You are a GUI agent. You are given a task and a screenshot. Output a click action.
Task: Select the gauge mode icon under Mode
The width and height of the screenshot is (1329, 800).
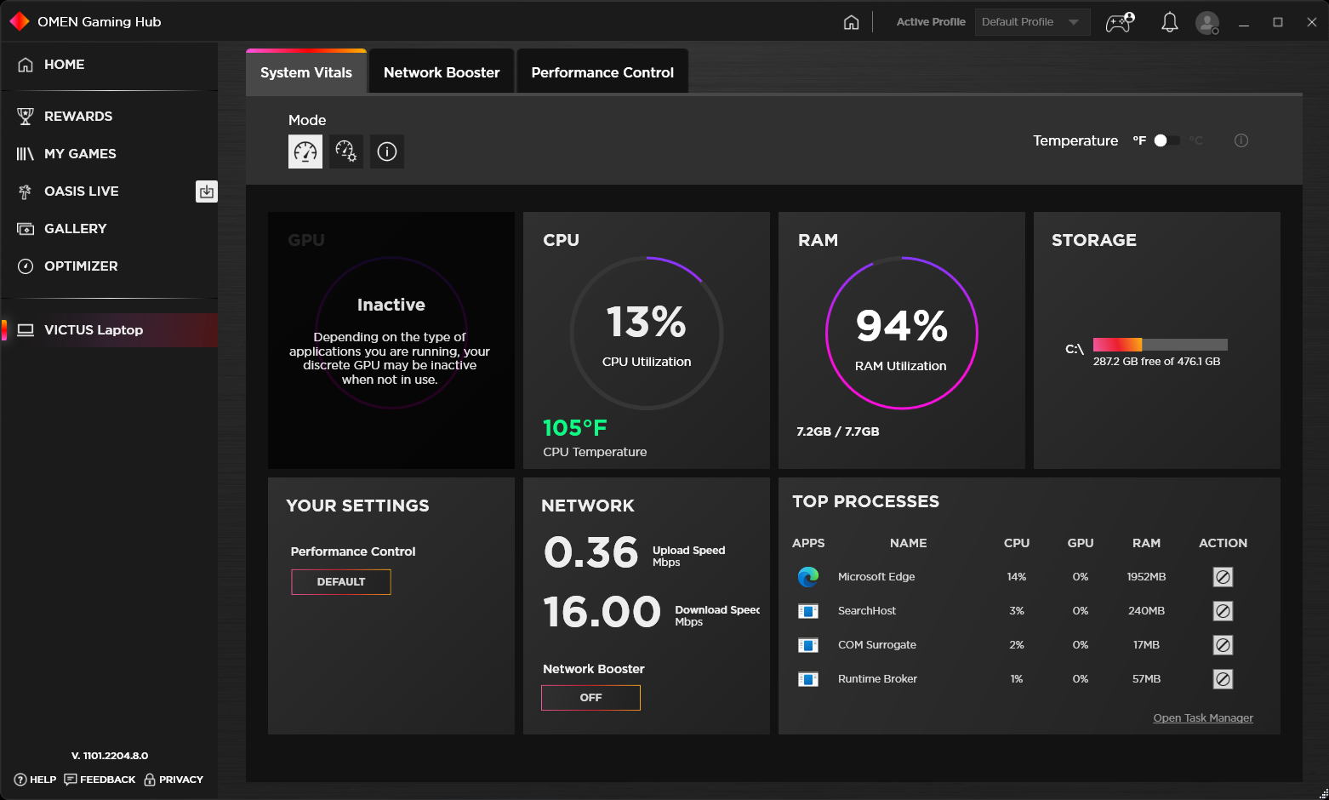305,151
